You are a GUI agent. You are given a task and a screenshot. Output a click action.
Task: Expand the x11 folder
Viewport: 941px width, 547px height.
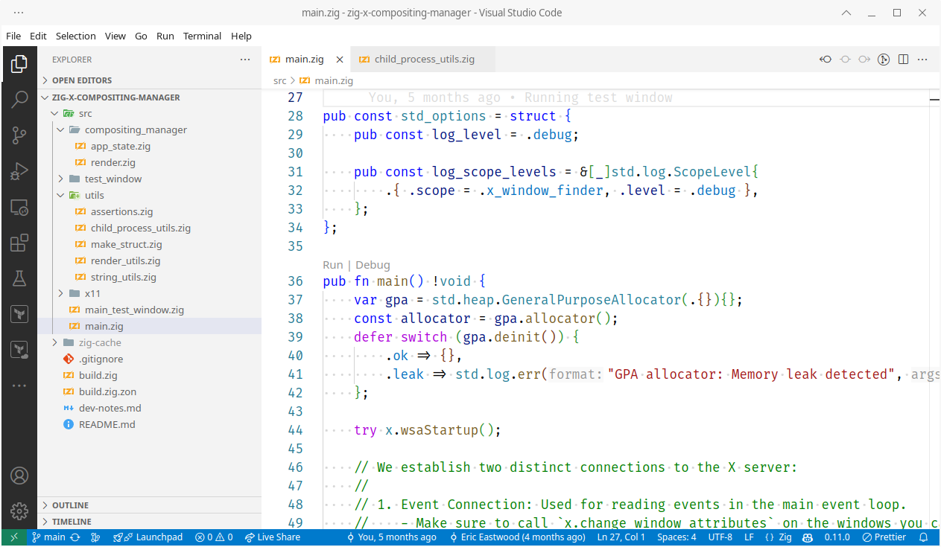[149, 294]
